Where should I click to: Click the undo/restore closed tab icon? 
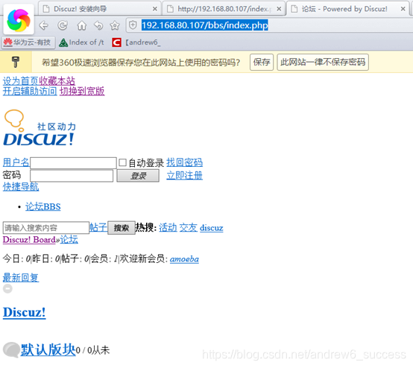pyautogui.click(x=98, y=26)
